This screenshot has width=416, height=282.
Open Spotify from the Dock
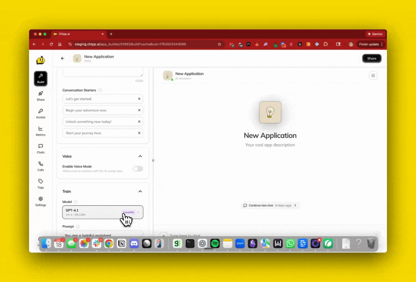215,244
